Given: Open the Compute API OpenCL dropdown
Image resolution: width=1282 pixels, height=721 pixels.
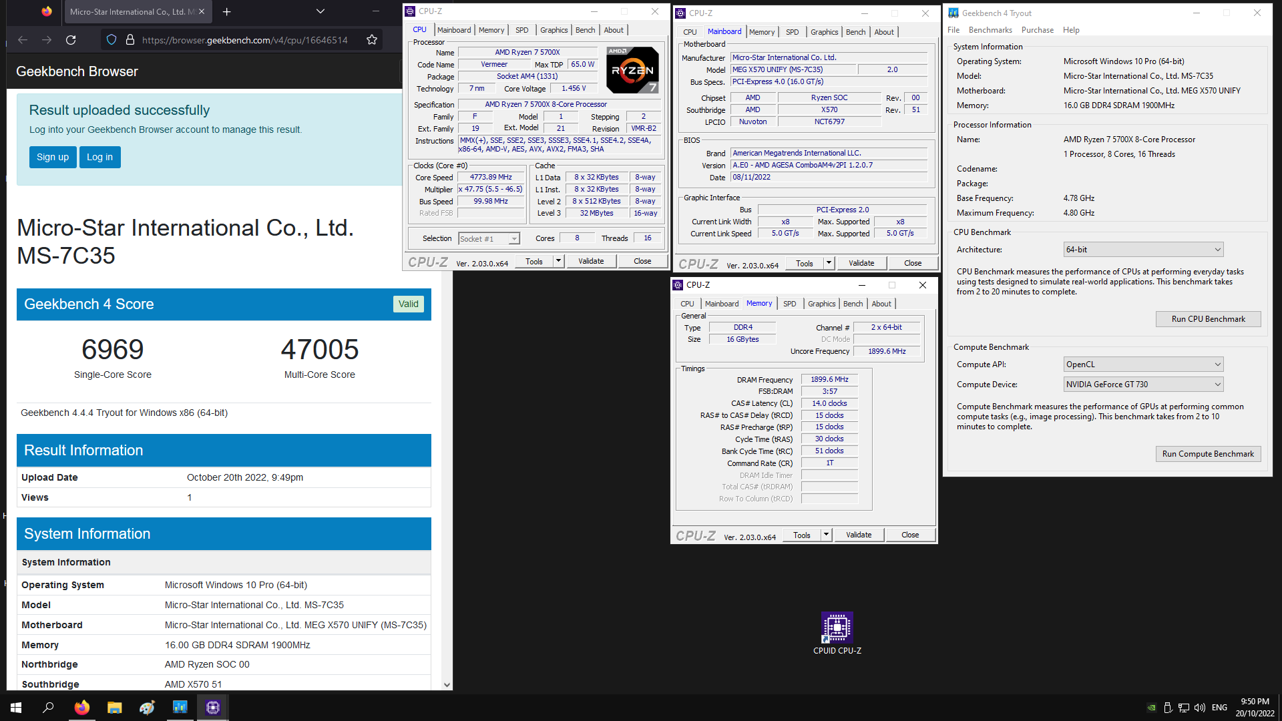Looking at the screenshot, I should click(1143, 365).
